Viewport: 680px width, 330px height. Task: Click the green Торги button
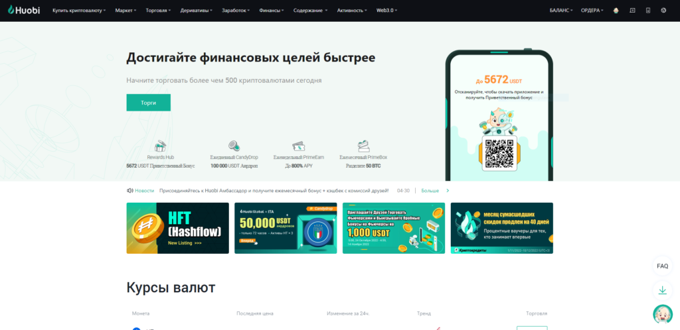coord(148,103)
